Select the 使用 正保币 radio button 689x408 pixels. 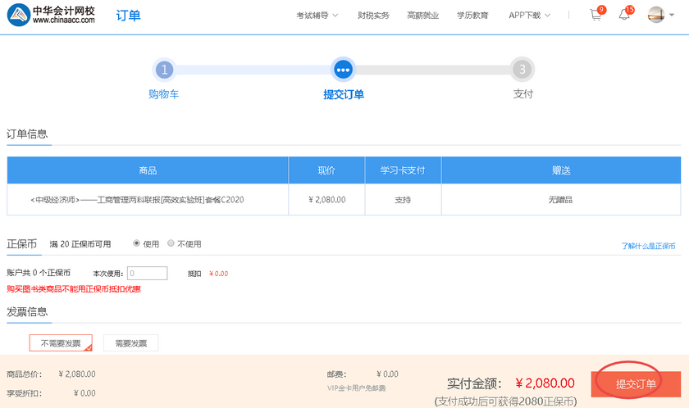[x=136, y=243]
